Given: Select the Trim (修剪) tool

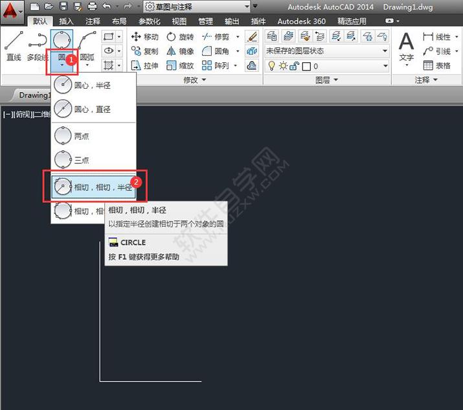Looking at the screenshot, I should point(216,37).
